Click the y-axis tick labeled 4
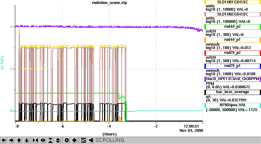Image resolution: width=261 pixels, height=144 pixels. 11,27
